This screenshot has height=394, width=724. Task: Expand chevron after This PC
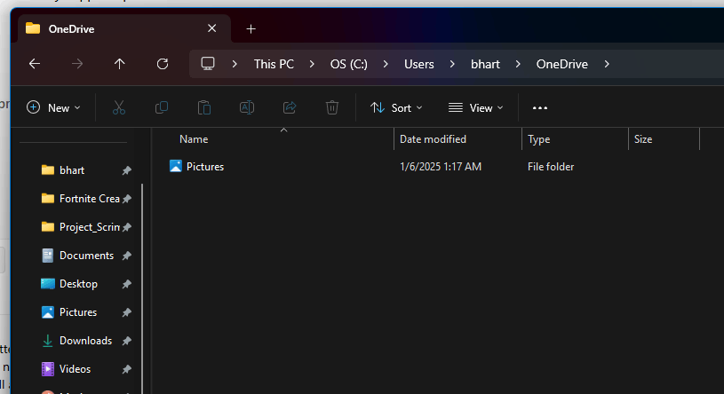point(312,64)
